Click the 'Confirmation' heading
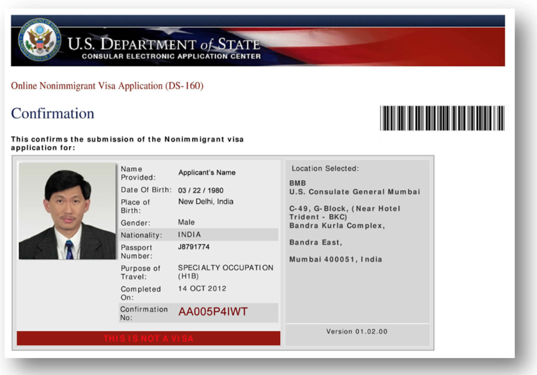 pyautogui.click(x=52, y=113)
